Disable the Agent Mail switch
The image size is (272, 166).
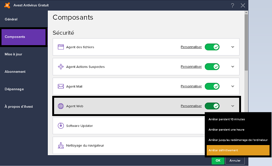pyautogui.click(x=212, y=86)
